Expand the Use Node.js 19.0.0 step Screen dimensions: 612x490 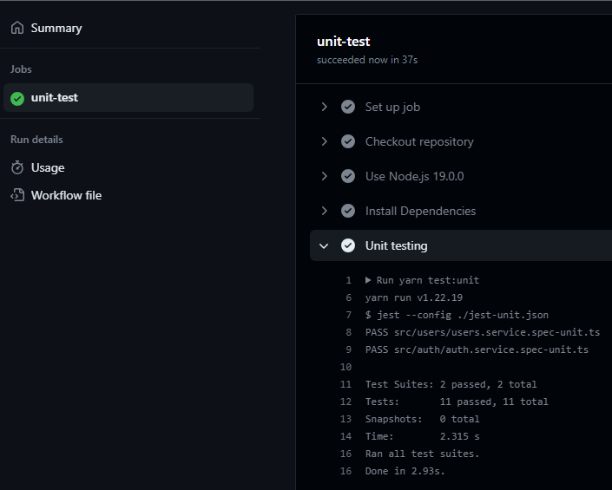(324, 176)
